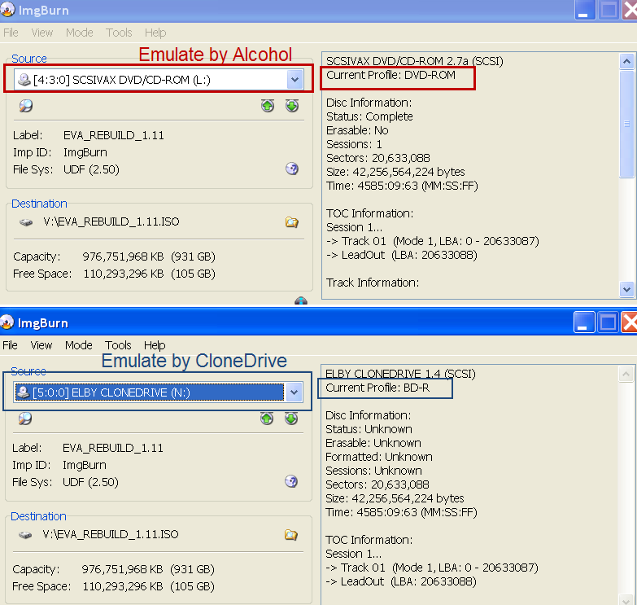
Task: Open Mode menu in lower ImgBurn window
Action: pyautogui.click(x=79, y=345)
